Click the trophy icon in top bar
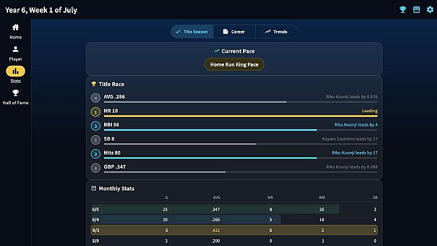Screen dimensions: 437x246 [x=403, y=9]
